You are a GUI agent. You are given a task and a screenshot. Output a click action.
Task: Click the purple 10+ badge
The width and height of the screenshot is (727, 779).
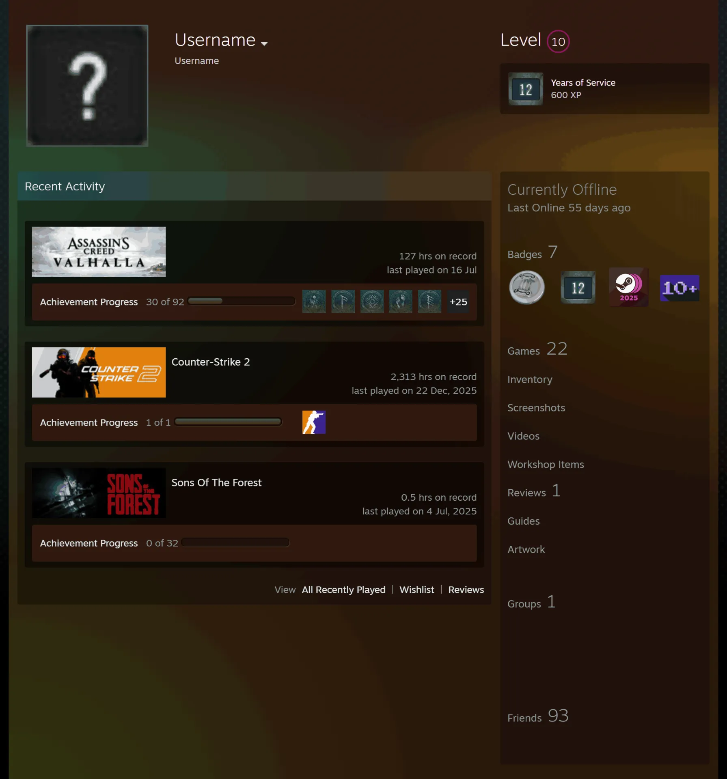pos(680,288)
